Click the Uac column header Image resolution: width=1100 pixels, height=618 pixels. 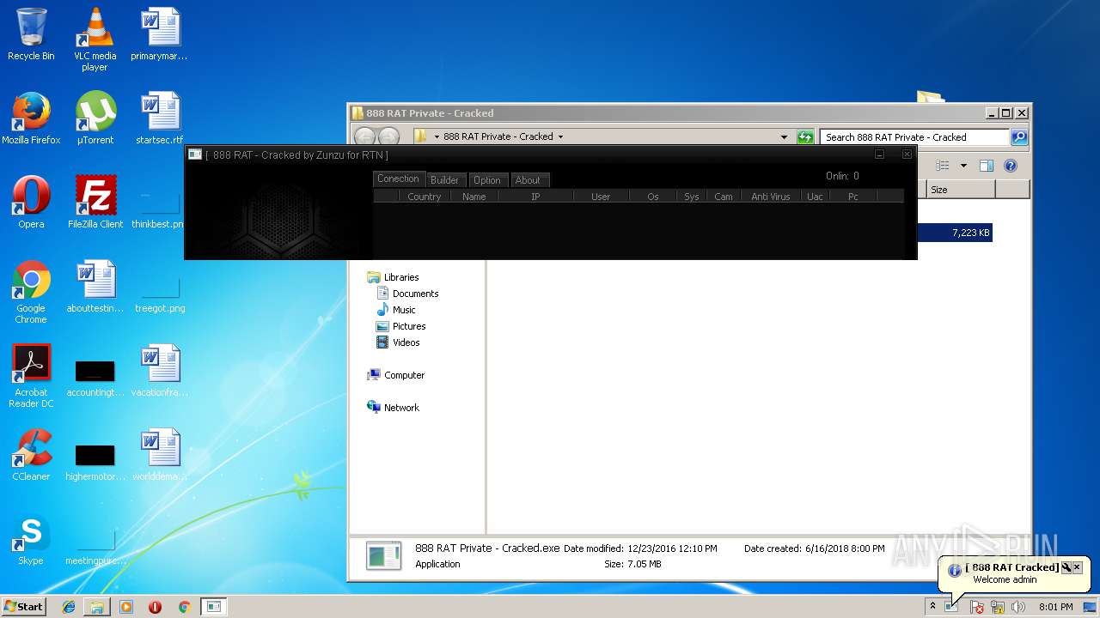(x=815, y=197)
